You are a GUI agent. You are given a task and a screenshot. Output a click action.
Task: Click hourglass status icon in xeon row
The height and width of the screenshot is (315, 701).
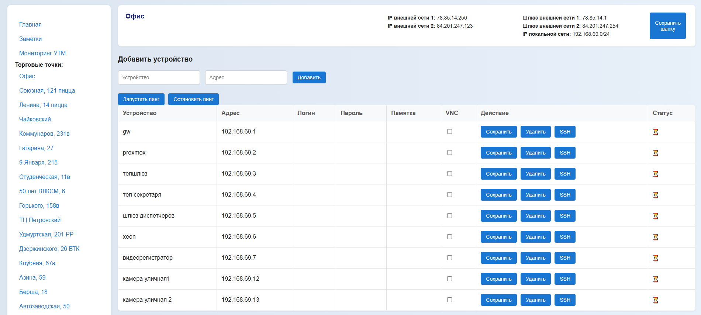(x=656, y=237)
